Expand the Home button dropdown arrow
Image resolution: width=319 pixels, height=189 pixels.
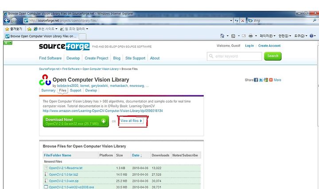pos(227,36)
